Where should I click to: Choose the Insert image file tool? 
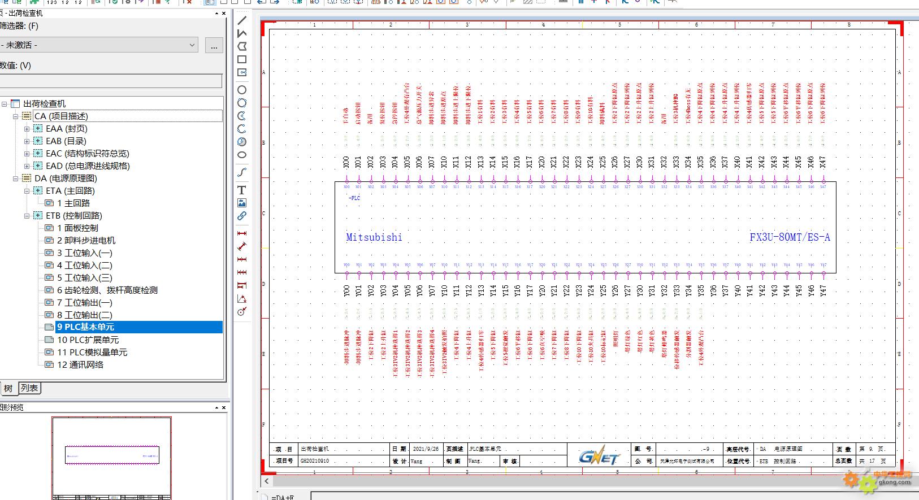point(242,203)
